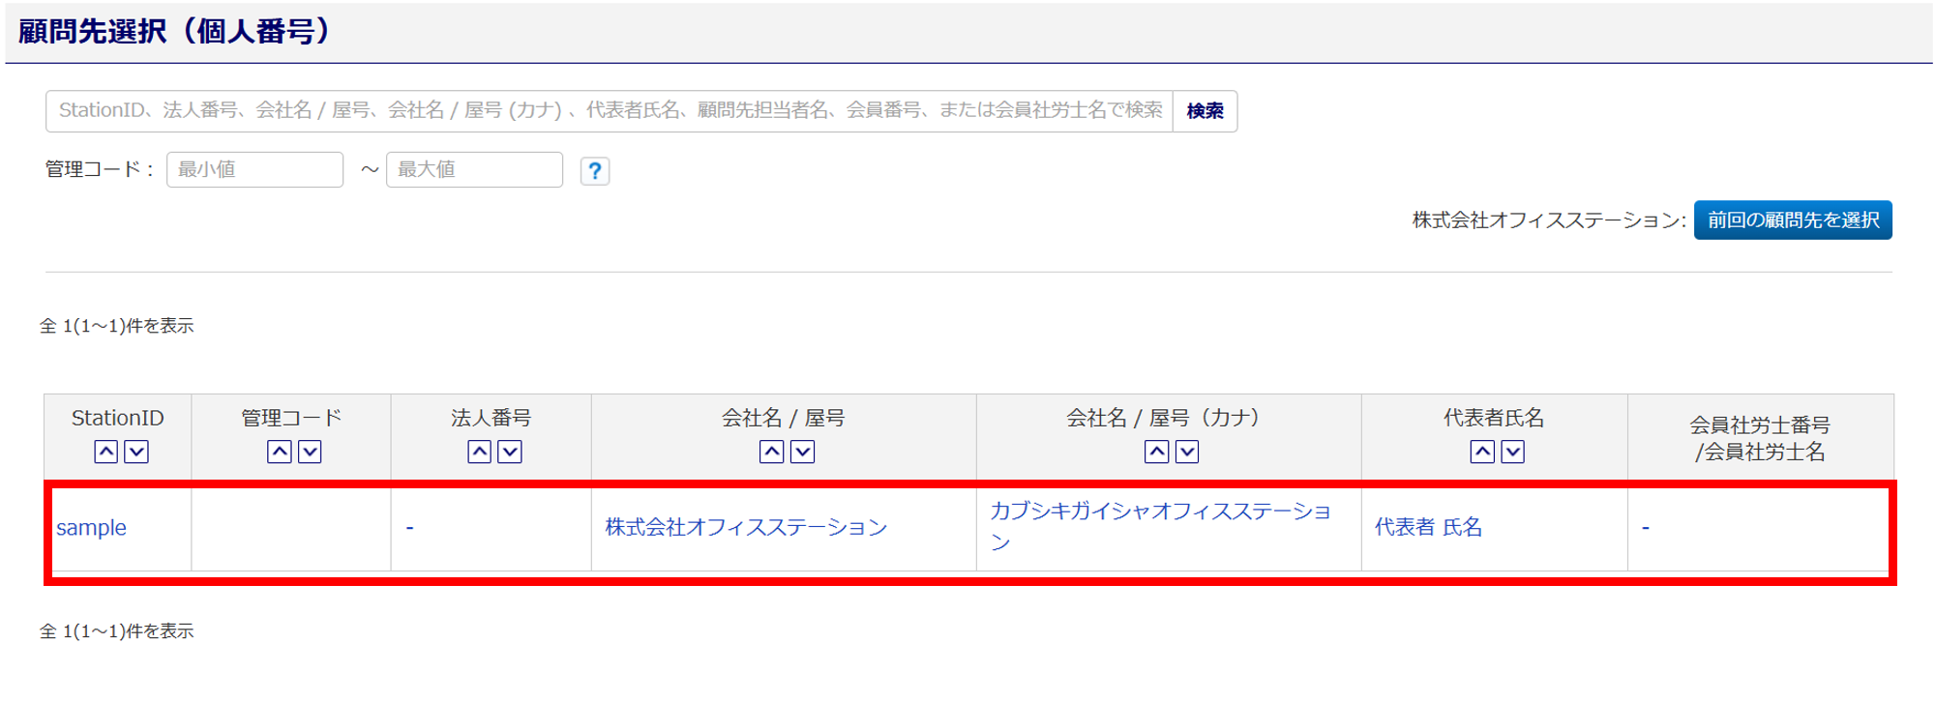Viewport: 1935px width, 702px height.
Task: Click the 株式会社オフィスステーション： label beside the blue button
Action: pyautogui.click(x=1549, y=220)
